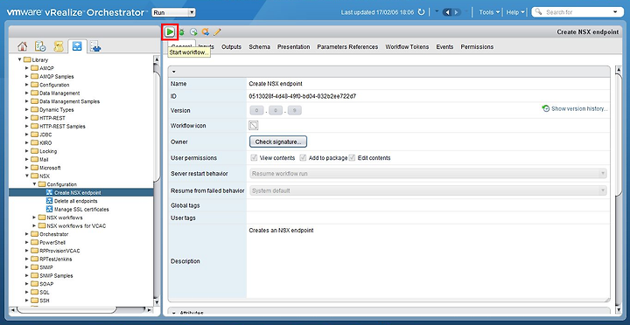The width and height of the screenshot is (630, 325).
Task: Open the Events tab
Action: 444,47
